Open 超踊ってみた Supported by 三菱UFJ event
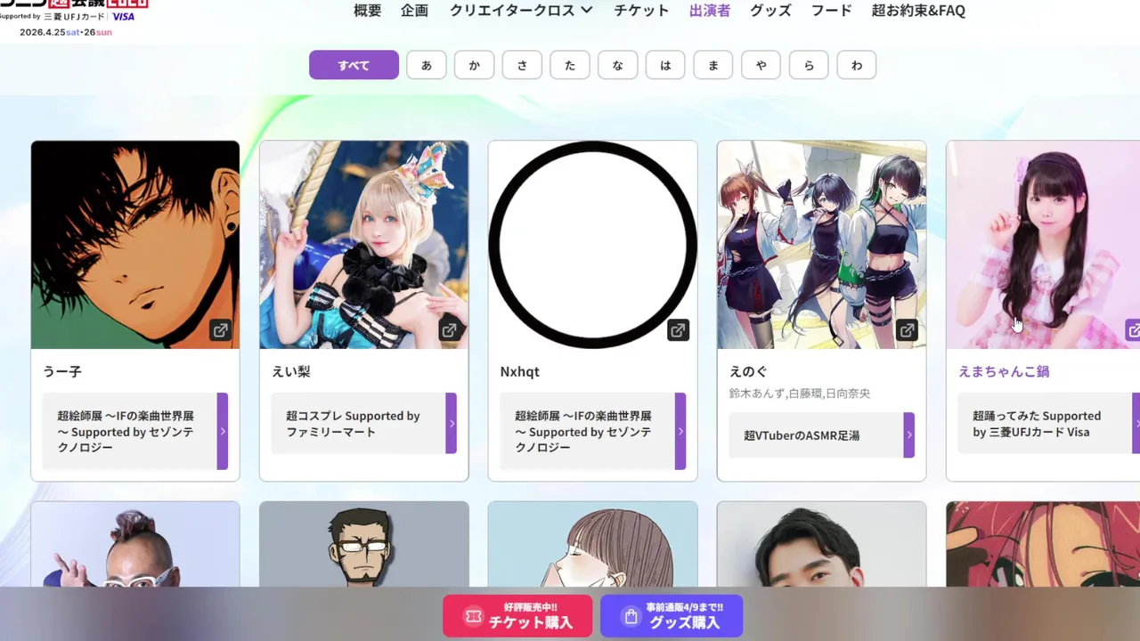1140x641 pixels. [x=1048, y=424]
